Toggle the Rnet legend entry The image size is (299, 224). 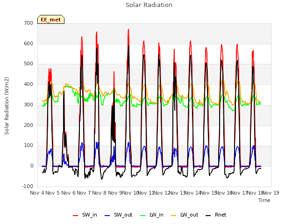point(216,215)
